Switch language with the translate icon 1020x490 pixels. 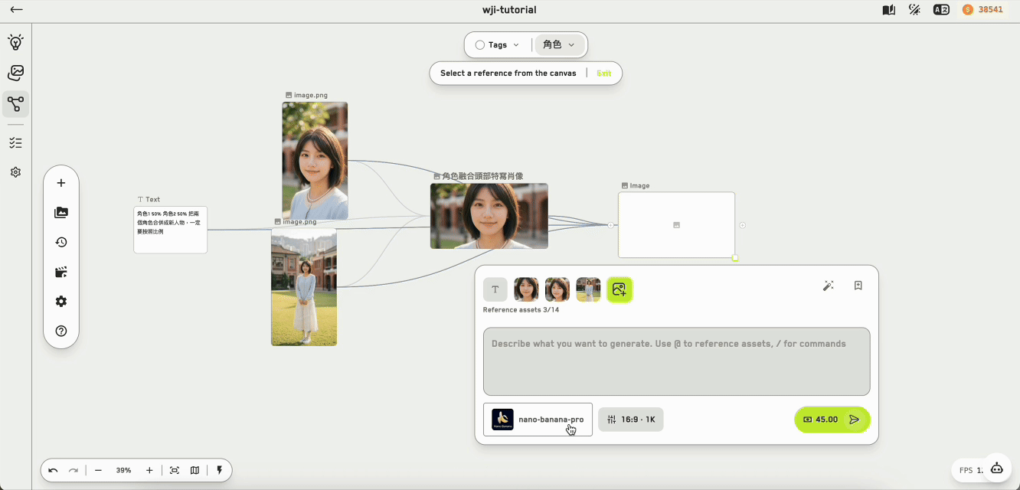click(x=941, y=10)
